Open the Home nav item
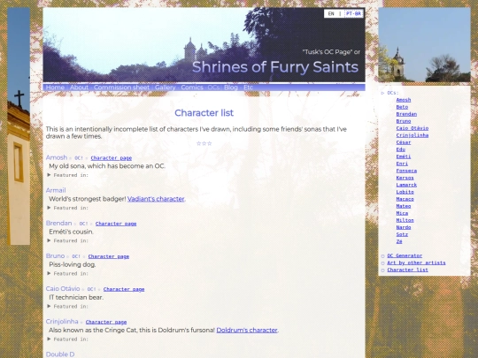 (55, 88)
